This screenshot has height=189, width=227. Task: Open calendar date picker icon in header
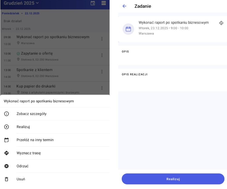coord(93,3)
